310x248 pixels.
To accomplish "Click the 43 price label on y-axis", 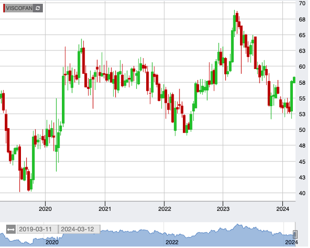I will coord(302,178).
